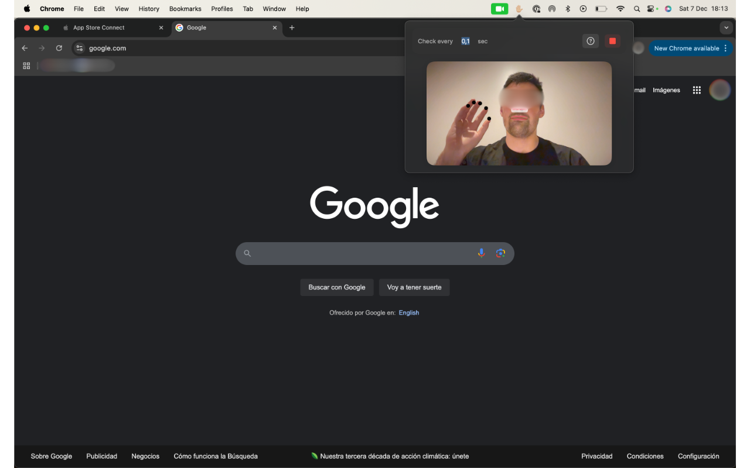Click Buscar con Google button
Image resolution: width=750 pixels, height=468 pixels.
(337, 287)
